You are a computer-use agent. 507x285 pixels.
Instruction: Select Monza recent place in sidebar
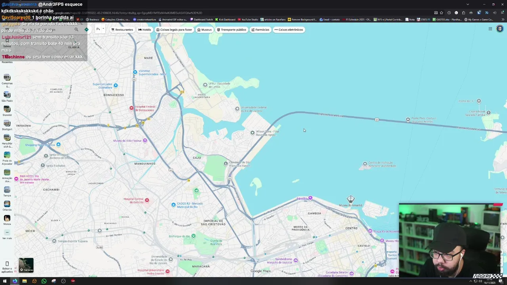(7, 220)
